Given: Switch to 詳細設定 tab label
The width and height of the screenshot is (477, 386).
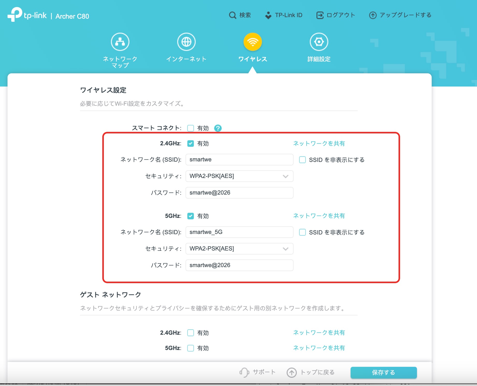Looking at the screenshot, I should 319,59.
